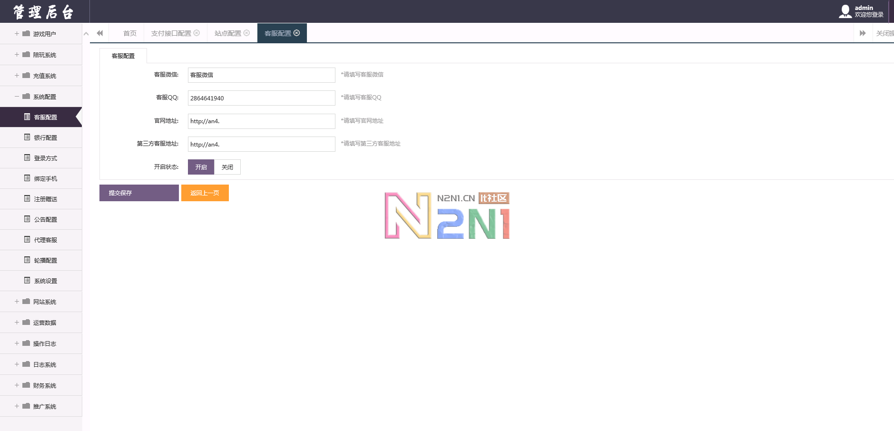Set 开启状态 to 开启
Viewport: 894px width, 431px height.
pyautogui.click(x=201, y=167)
